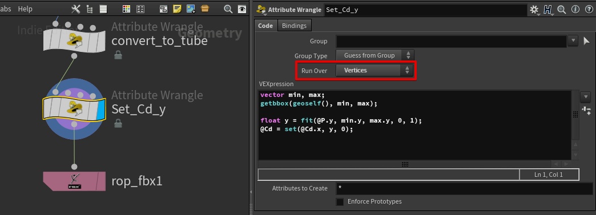This screenshot has width=596, height=215.
Task: Click the Ln 1, Col 1 status box
Action: pyautogui.click(x=549, y=175)
